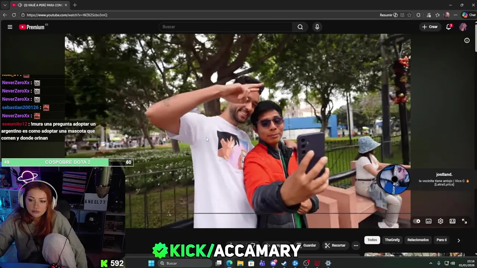Open File Explorer from taskbar

pos(240,263)
